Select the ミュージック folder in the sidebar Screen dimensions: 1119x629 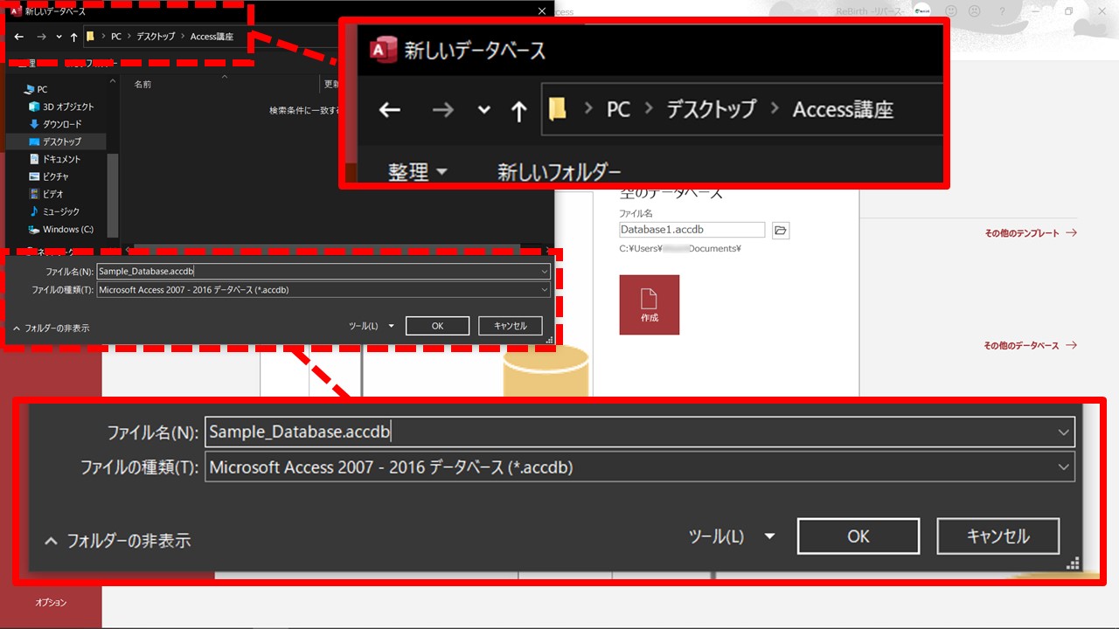coord(60,211)
